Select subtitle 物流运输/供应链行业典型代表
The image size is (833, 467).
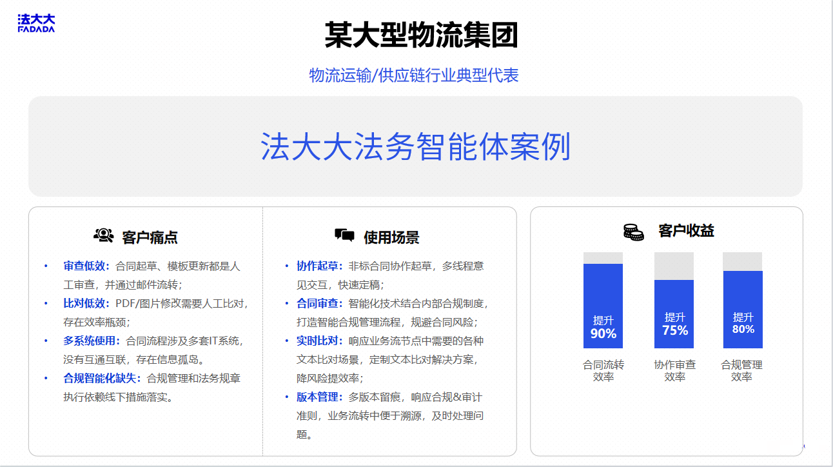(x=414, y=75)
